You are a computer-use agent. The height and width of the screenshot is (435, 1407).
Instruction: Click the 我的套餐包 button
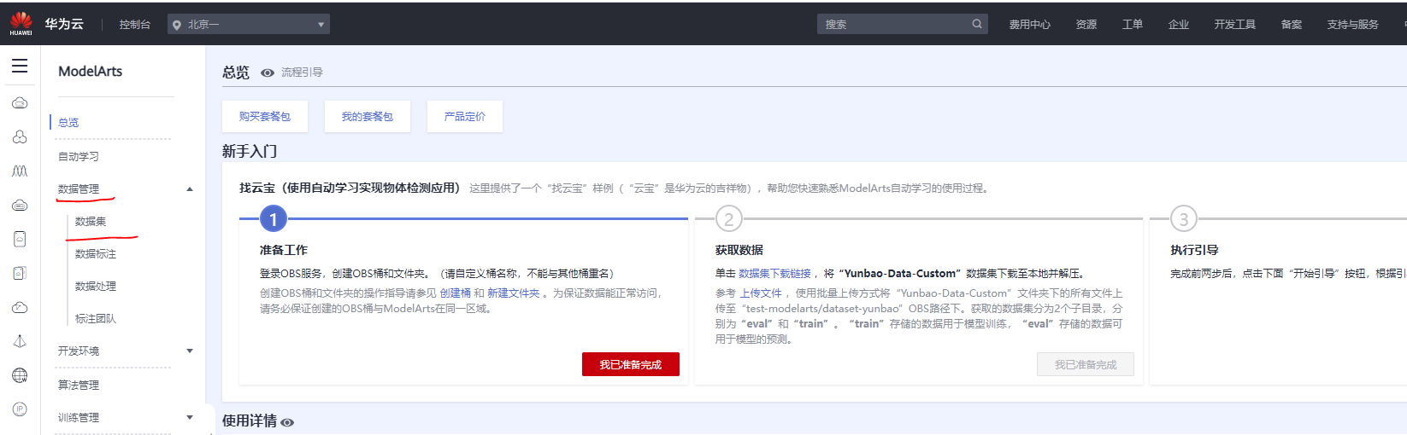click(368, 117)
